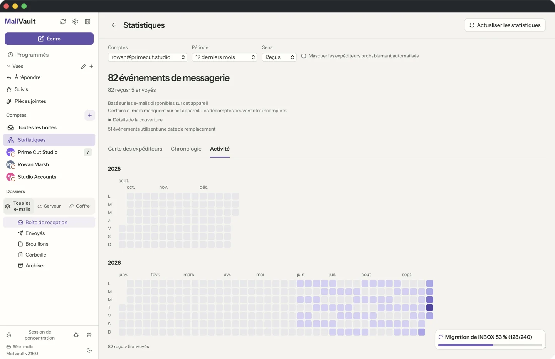Screen dimensions: 555x359
Task: Select the Activité tab
Action: coord(220,149)
